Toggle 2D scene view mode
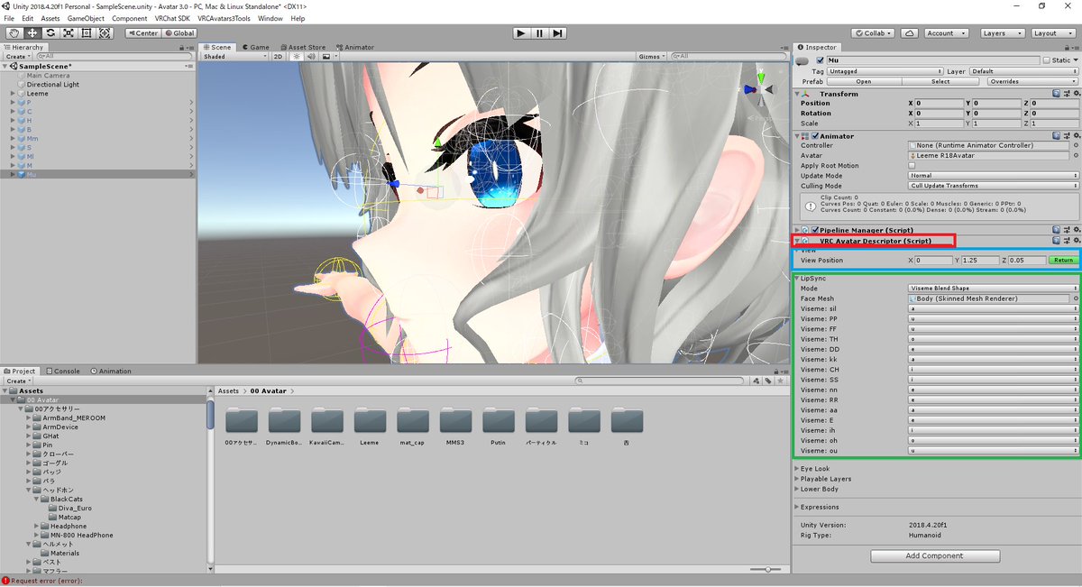This screenshot has height=587, width=1082. pyautogui.click(x=279, y=56)
